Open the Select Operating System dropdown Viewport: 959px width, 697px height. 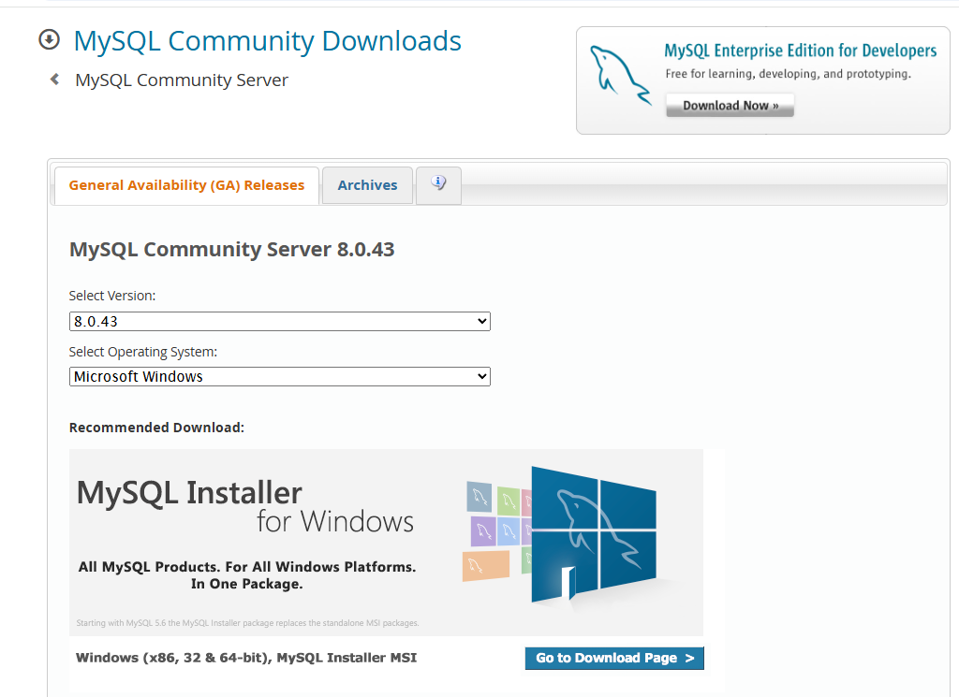pyautogui.click(x=279, y=376)
